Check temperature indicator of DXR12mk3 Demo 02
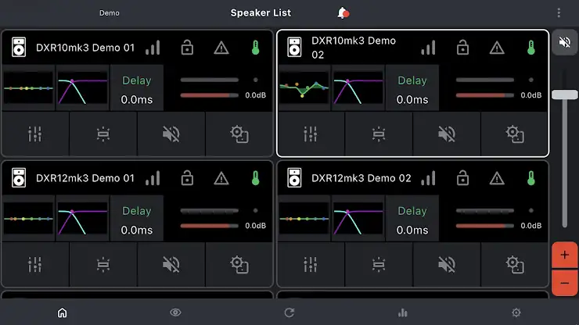 pos(530,178)
